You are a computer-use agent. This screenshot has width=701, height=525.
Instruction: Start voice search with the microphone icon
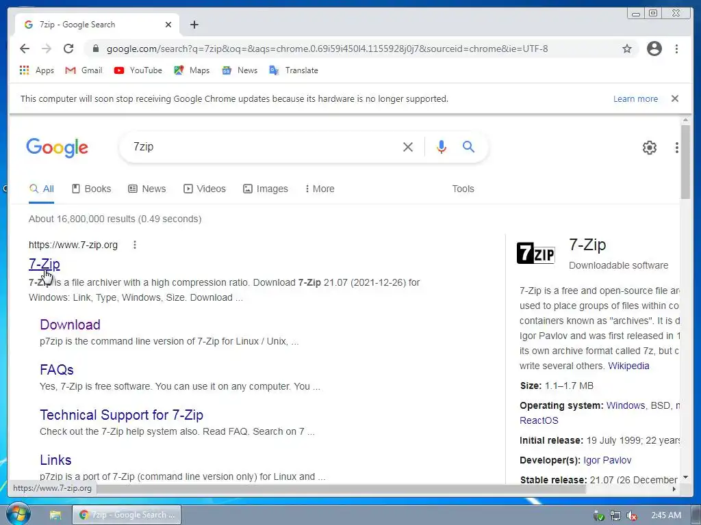tap(442, 147)
